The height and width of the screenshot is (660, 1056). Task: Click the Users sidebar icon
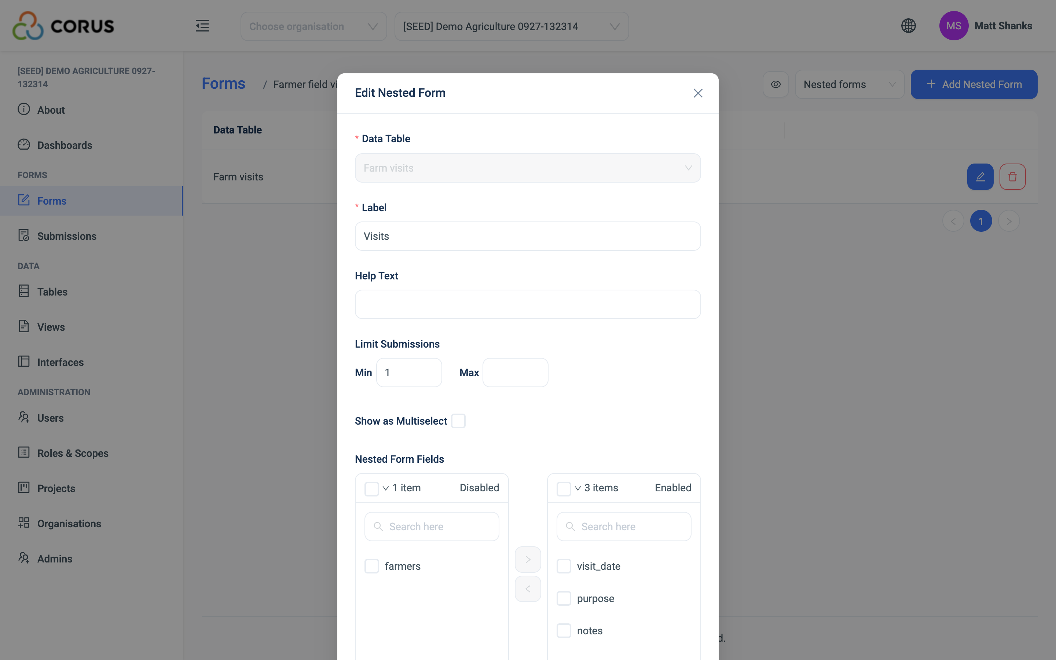pos(23,417)
